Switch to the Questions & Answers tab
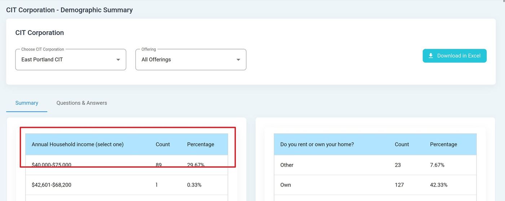This screenshot has height=201, width=505. [x=82, y=103]
